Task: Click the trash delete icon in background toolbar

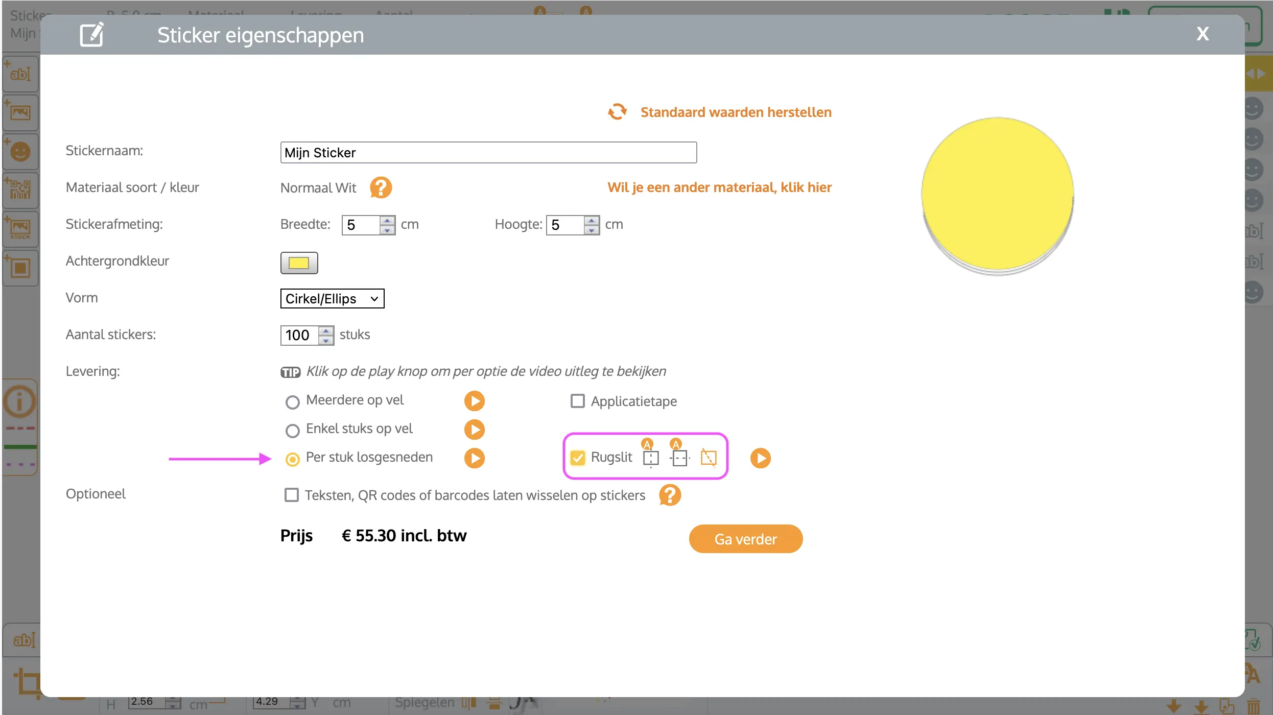Action: tap(1254, 706)
